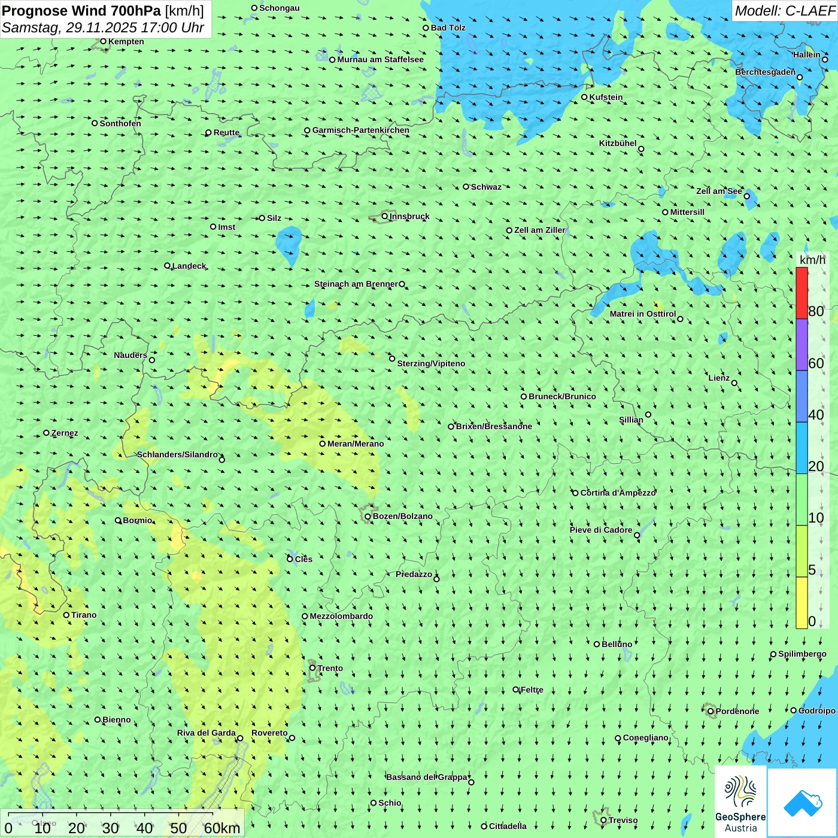Click the 'Meran/Merano' place label
The image size is (838, 838).
(356, 444)
